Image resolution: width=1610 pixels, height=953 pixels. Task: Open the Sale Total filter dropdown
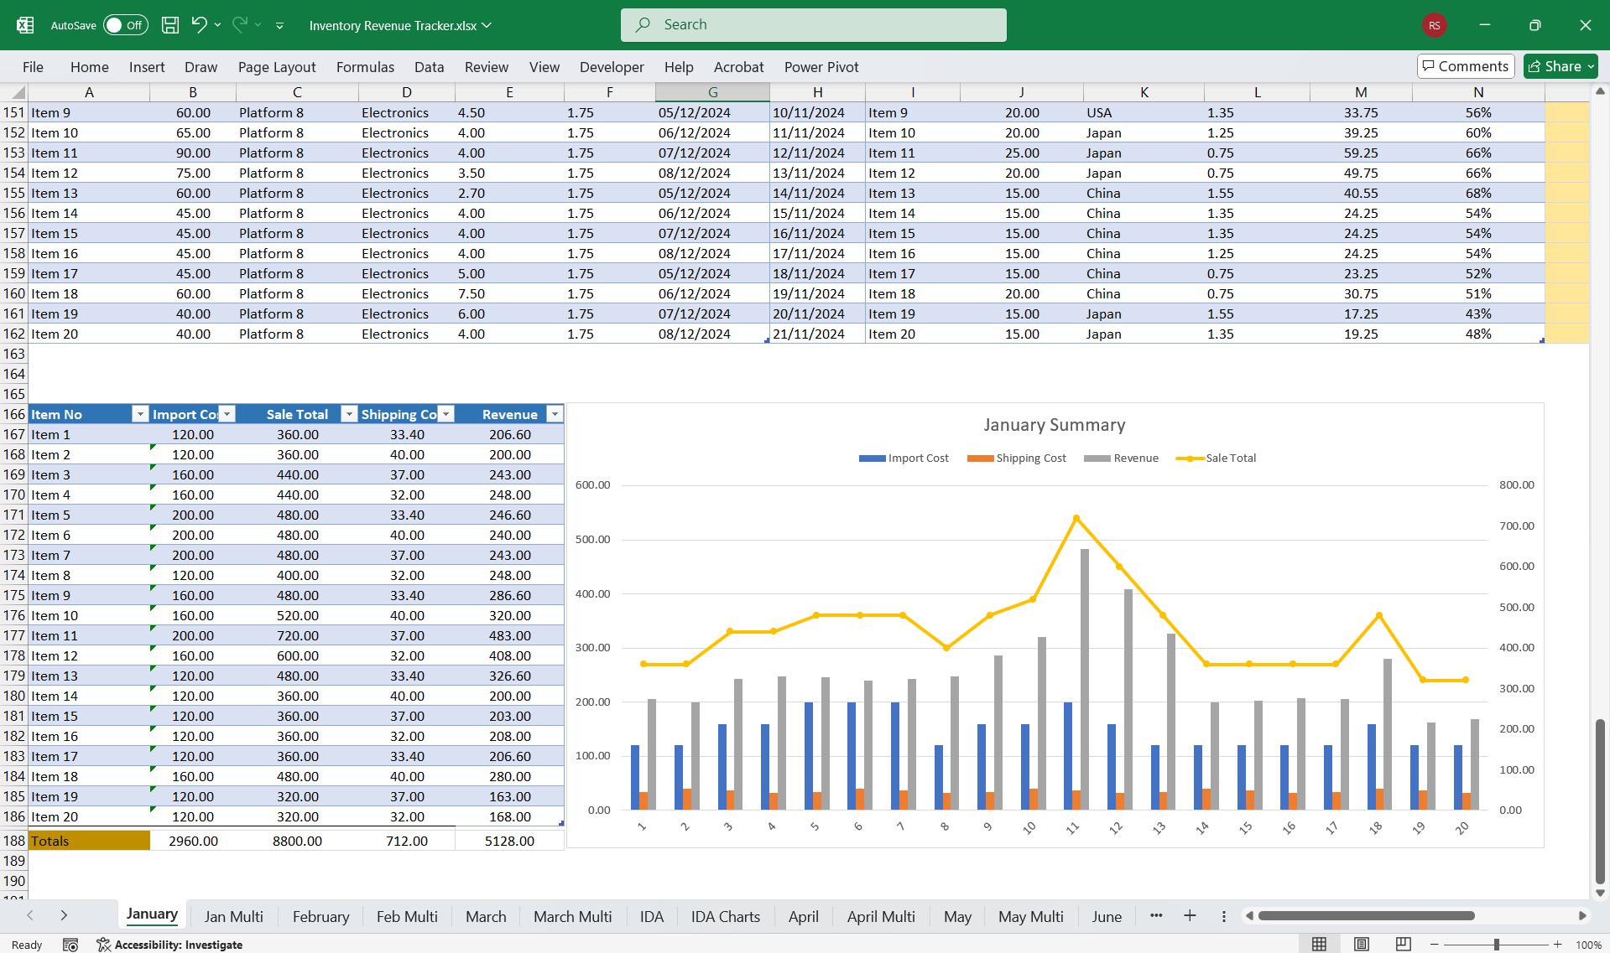coord(349,414)
